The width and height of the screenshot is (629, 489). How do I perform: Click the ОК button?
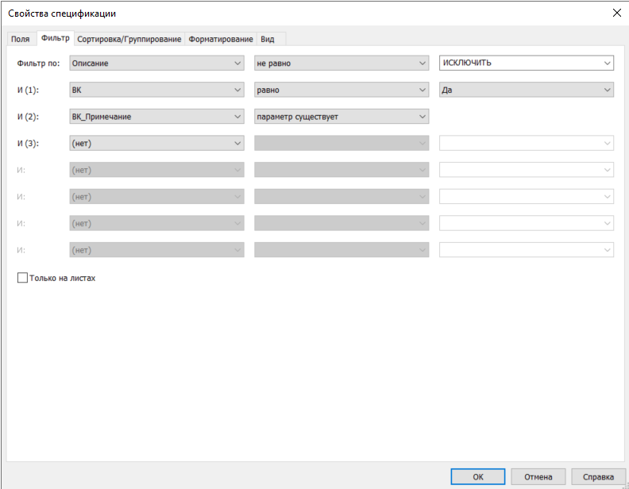pyautogui.click(x=477, y=476)
